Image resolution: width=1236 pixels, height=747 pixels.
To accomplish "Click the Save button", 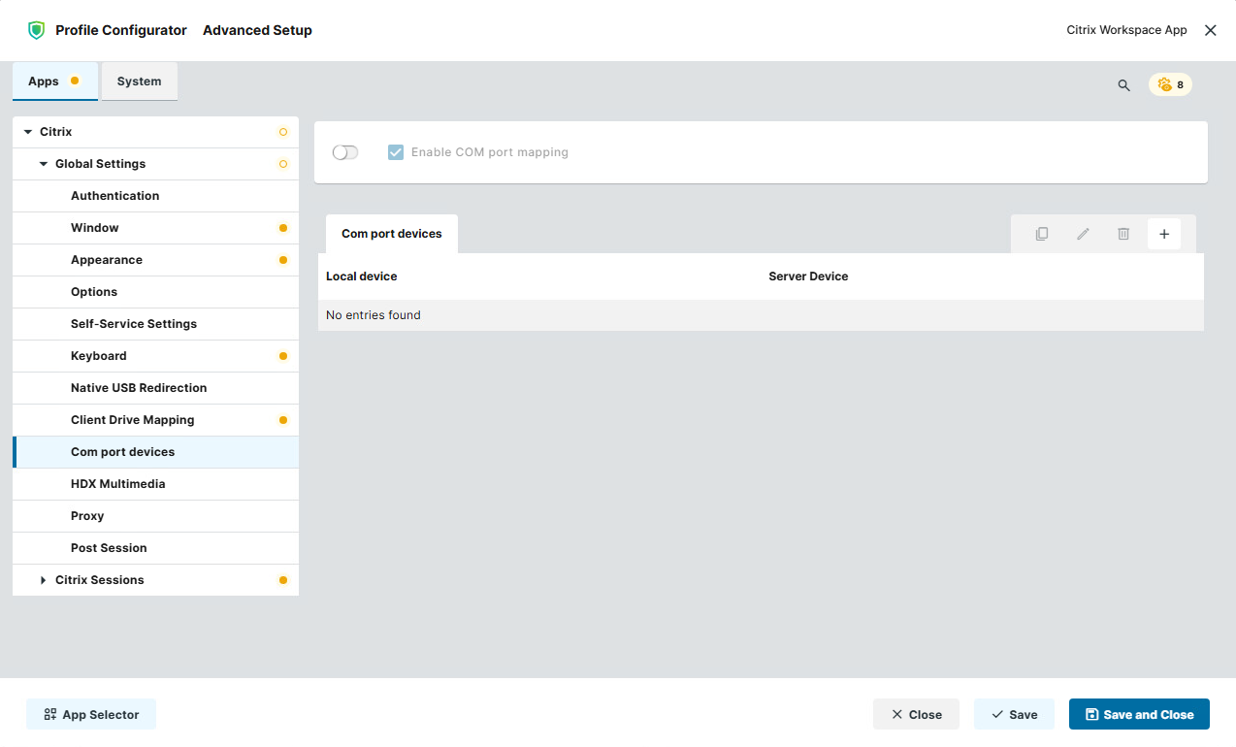I will 1014,714.
